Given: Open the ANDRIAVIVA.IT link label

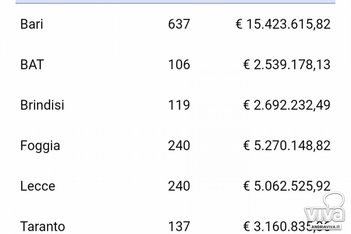Looking at the screenshot, I should click(x=326, y=227).
